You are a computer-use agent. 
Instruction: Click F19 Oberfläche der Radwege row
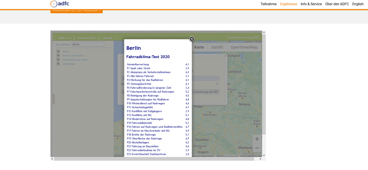[158, 138]
